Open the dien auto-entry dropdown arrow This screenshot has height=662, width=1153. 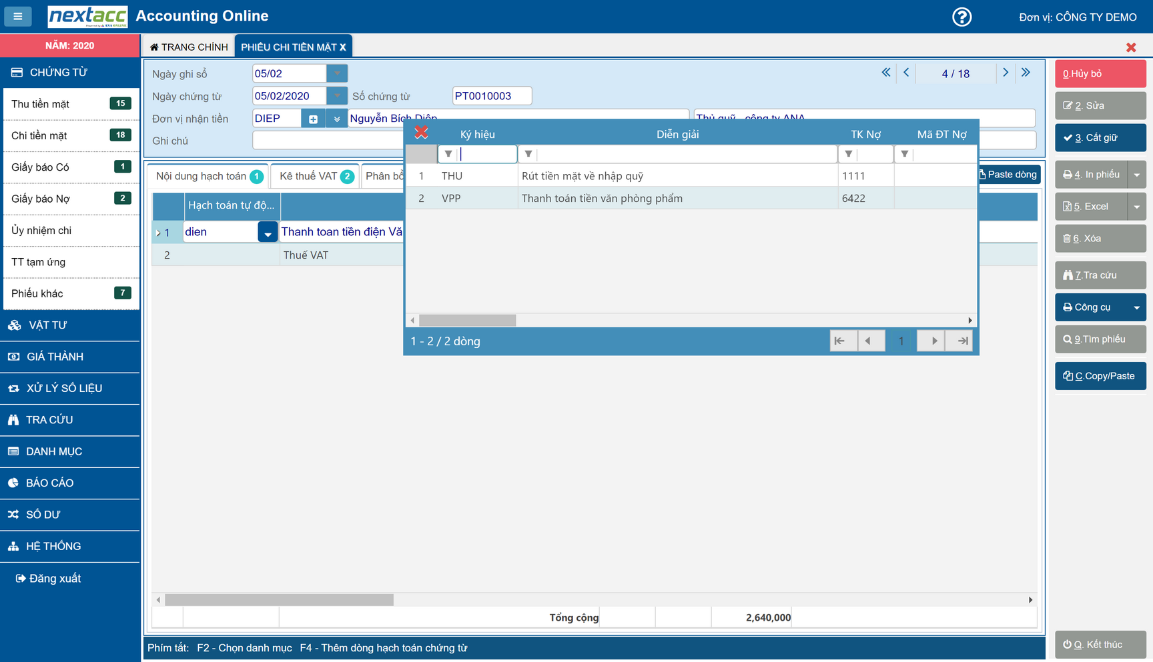tap(268, 233)
